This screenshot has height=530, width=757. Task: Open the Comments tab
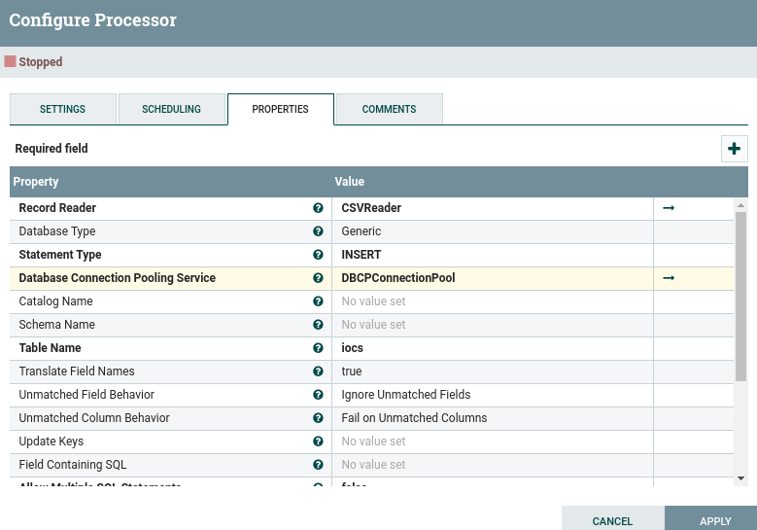pos(389,109)
